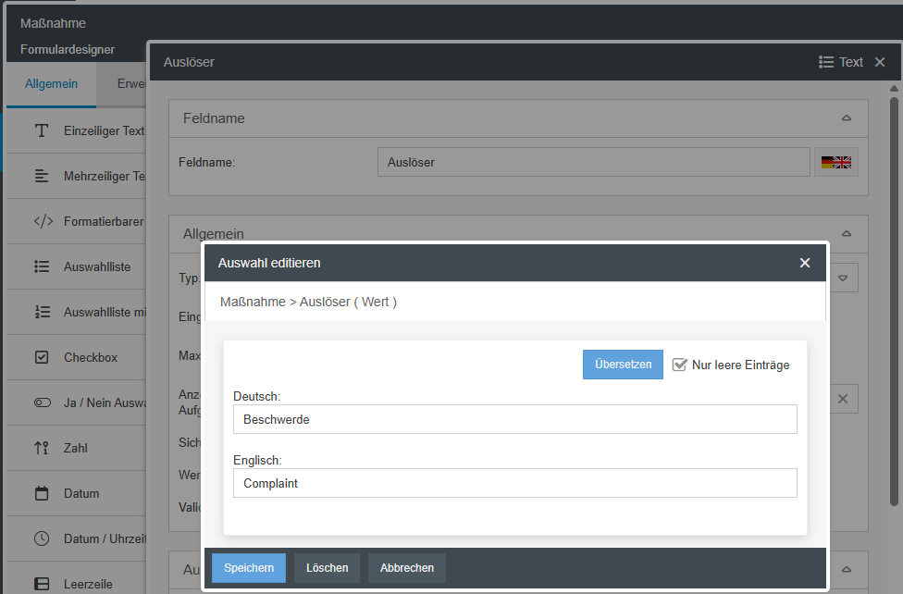903x594 pixels.
Task: Toggle Nur leere Einträge checkbox
Action: pyautogui.click(x=679, y=365)
